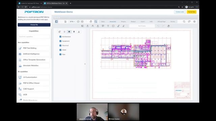Switch to the Edit toolbar tab
216x121 pixels.
151,22
